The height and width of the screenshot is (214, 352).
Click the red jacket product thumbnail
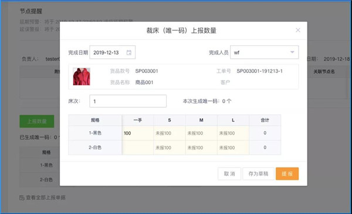[x=82, y=76]
